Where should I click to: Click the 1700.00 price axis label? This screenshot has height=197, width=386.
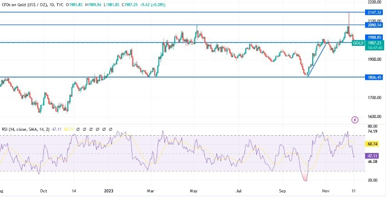375,98
